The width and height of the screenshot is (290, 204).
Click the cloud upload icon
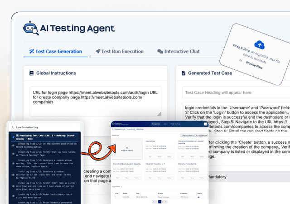click(x=259, y=45)
